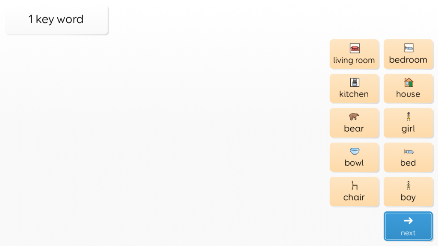Tap the brown bear icon
The height and width of the screenshot is (246, 438).
coord(354,117)
